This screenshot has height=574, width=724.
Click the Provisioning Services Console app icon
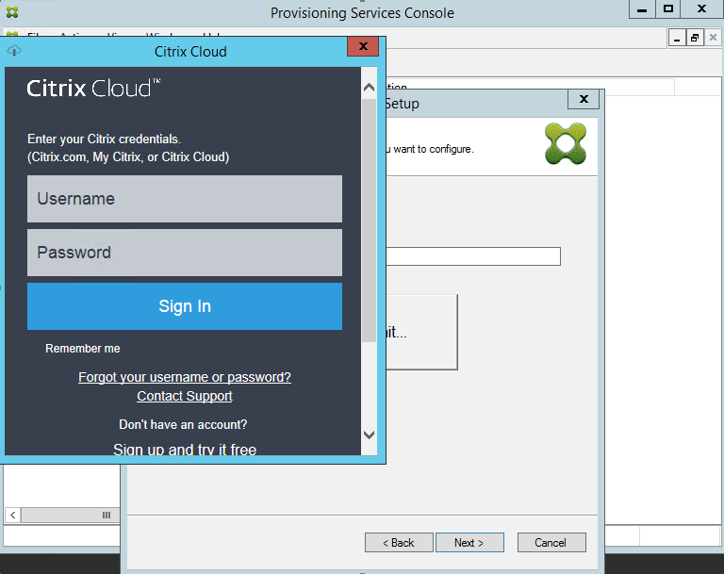pyautogui.click(x=12, y=12)
